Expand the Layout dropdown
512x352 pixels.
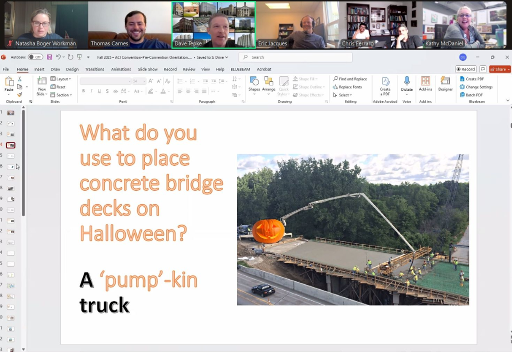62,79
